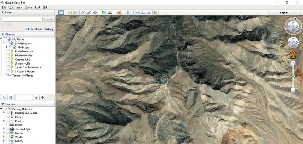Image resolution: width=303 pixels, height=144 pixels.
Task: Click the N north-reset compass marker
Action: 295,18
